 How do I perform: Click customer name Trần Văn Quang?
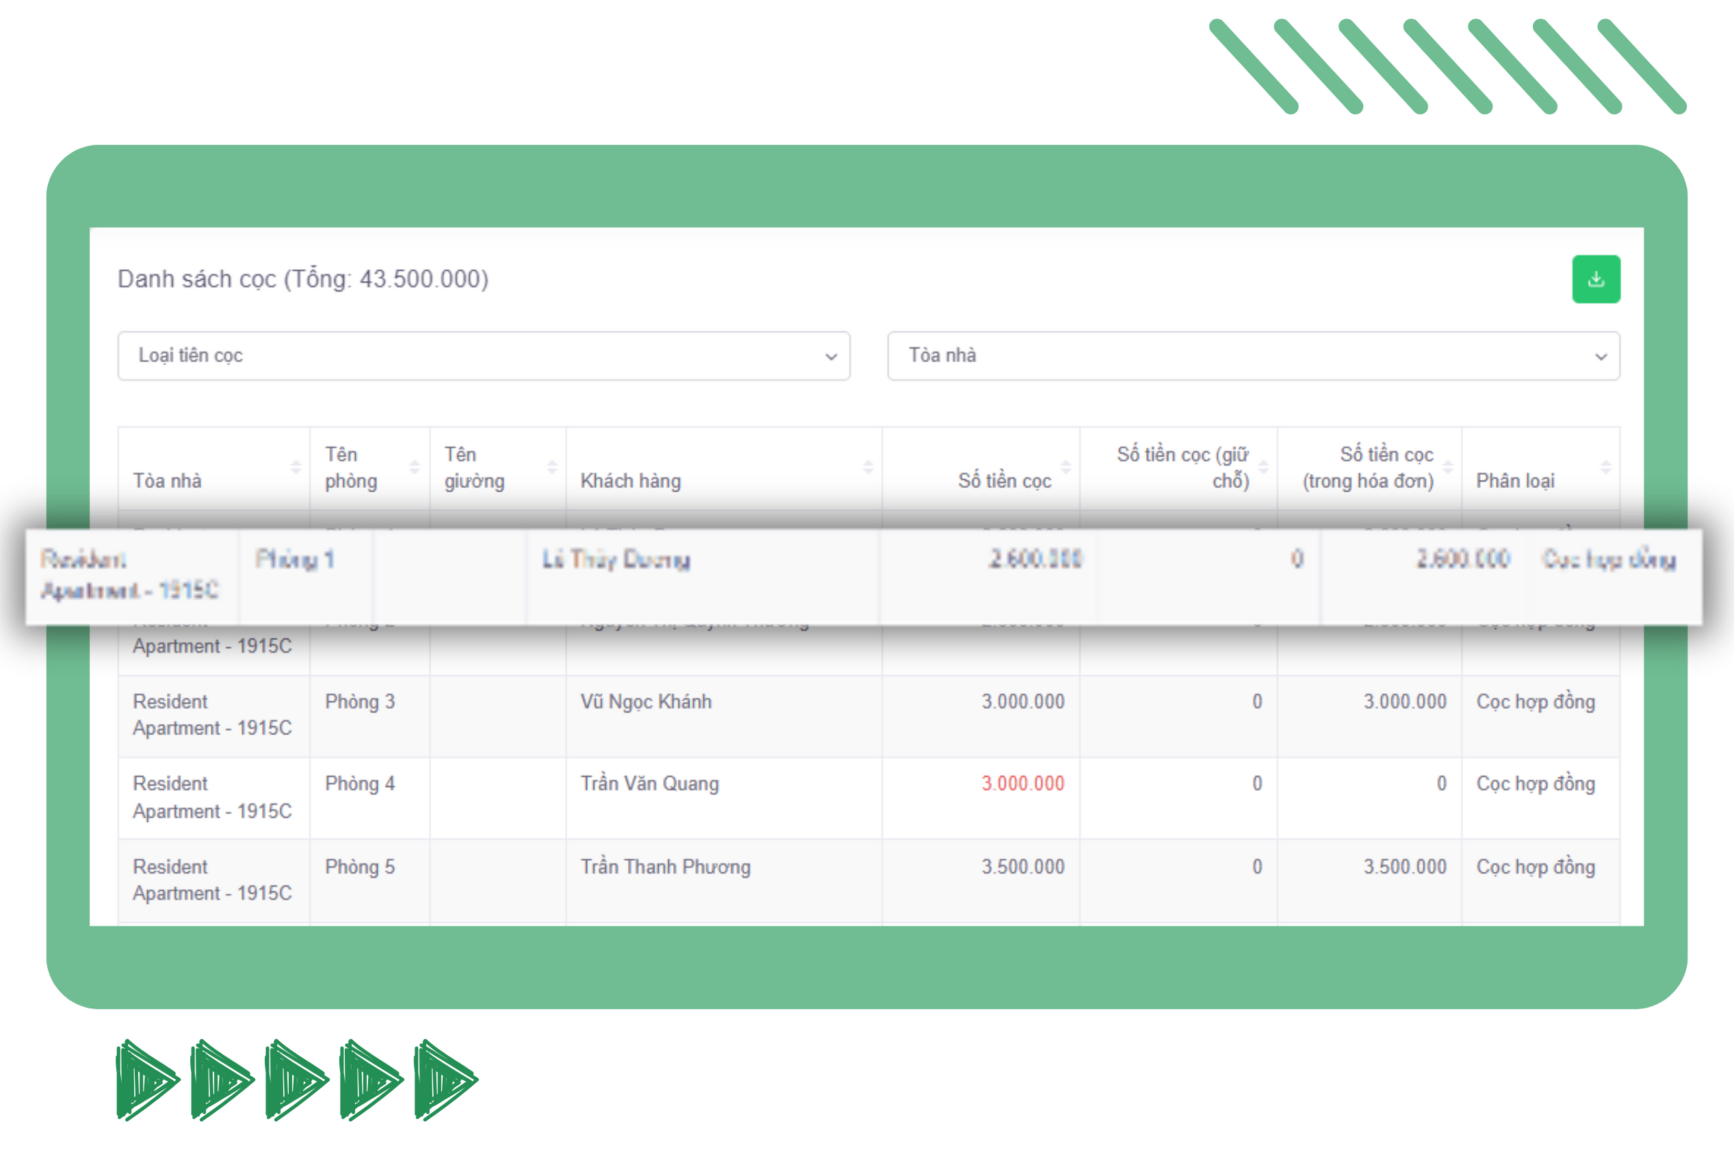click(649, 783)
